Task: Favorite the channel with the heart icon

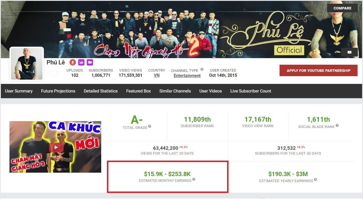Action: pyautogui.click(x=54, y=74)
